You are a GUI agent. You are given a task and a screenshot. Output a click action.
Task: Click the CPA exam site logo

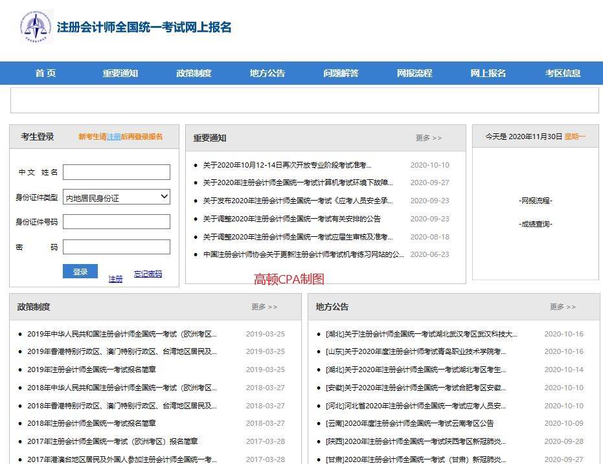pyautogui.click(x=37, y=27)
